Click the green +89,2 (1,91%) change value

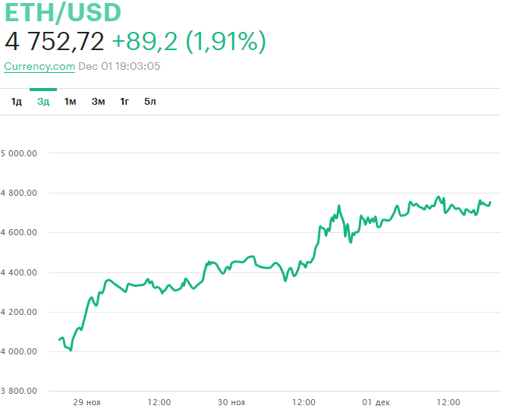click(188, 42)
